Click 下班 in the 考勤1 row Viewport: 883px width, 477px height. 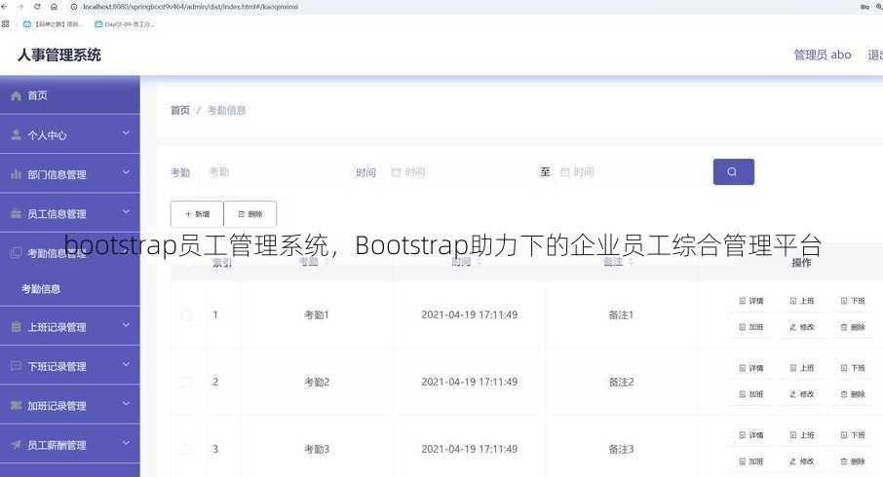point(853,301)
